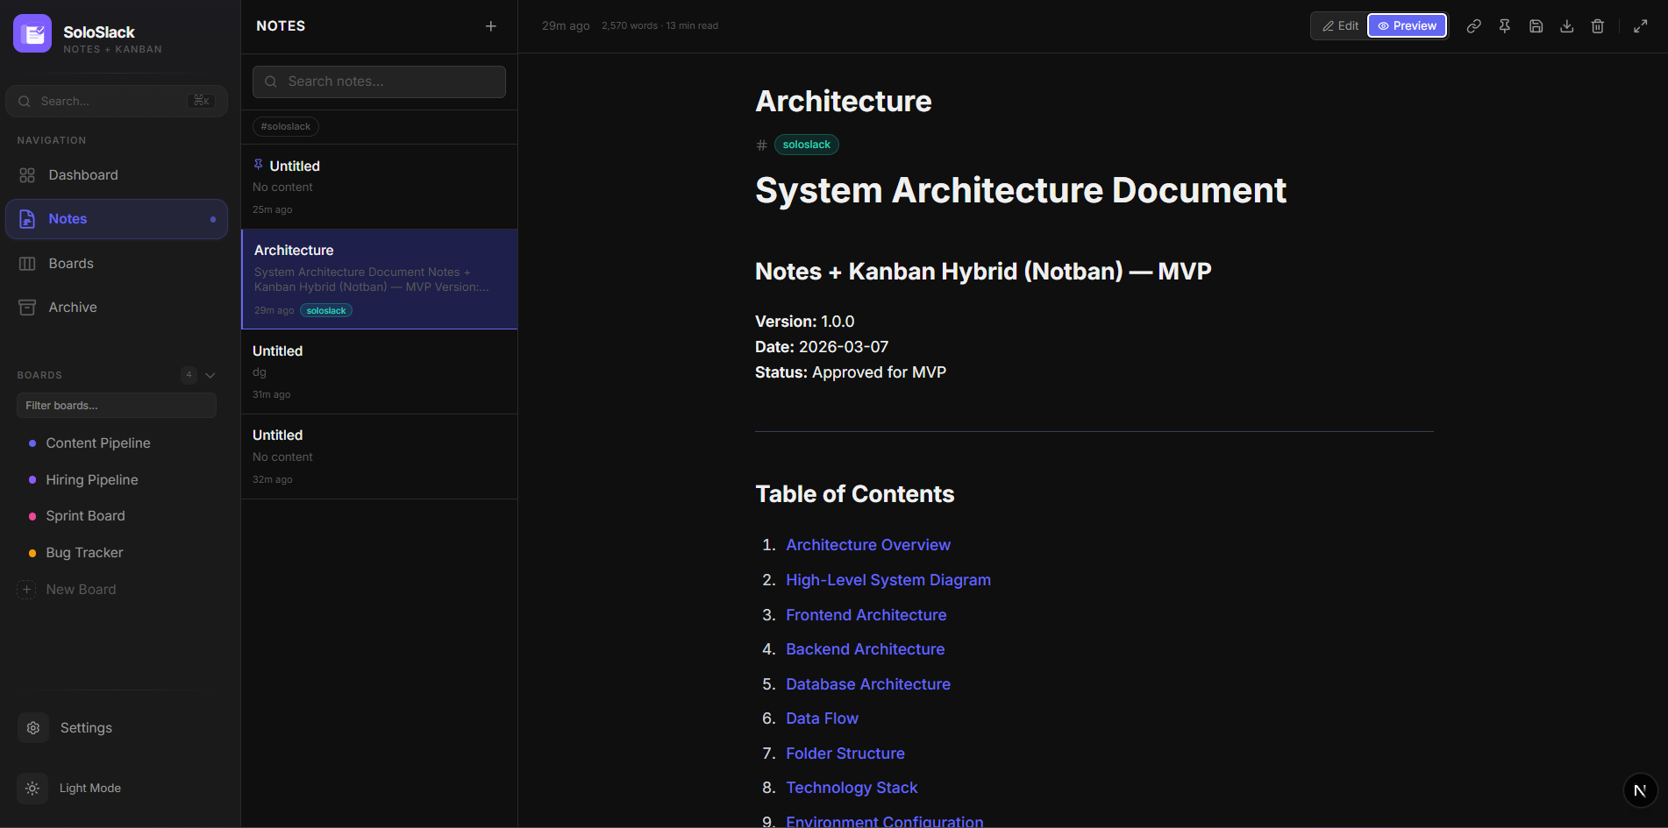Save the note using the save icon
Image resolution: width=1668 pixels, height=828 pixels.
point(1536,26)
